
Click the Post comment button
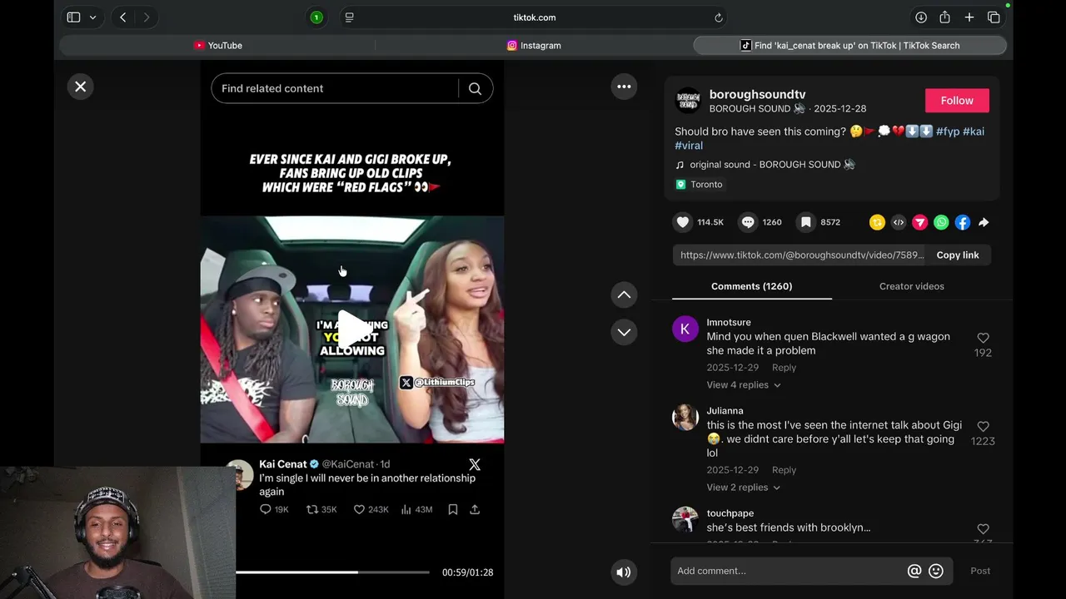[x=980, y=571]
